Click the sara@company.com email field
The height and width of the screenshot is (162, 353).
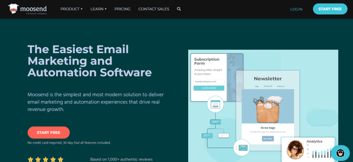[209, 81]
